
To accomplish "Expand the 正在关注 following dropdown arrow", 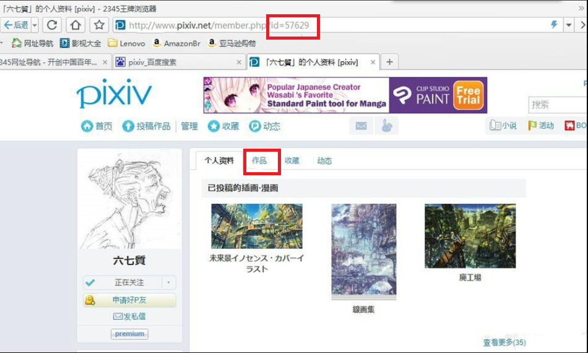I will pos(168,282).
